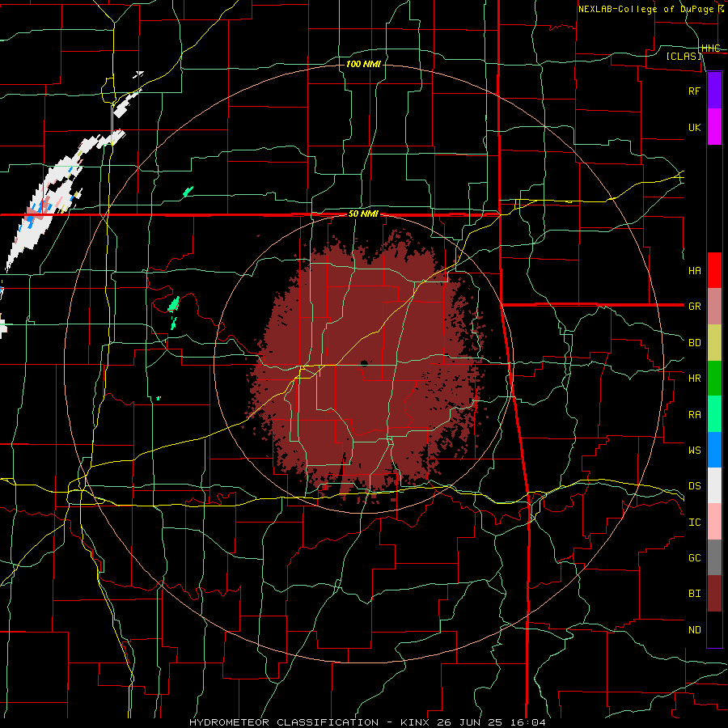
Task: Click the HA legend label
Action: click(694, 270)
